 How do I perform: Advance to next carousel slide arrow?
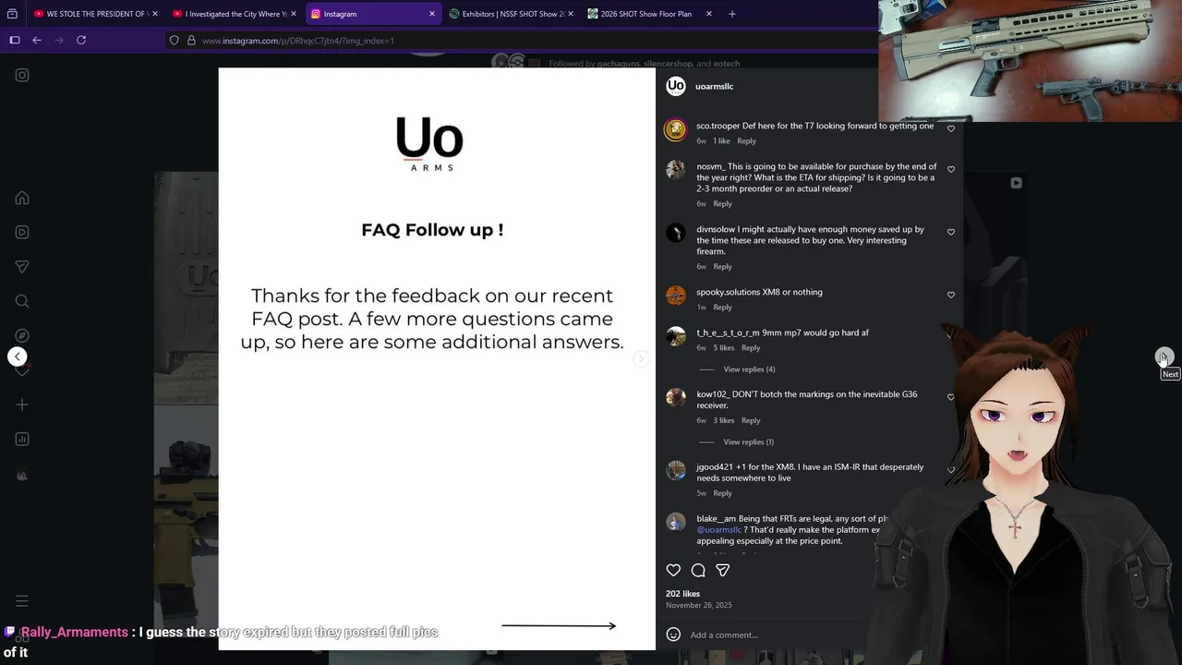pyautogui.click(x=640, y=358)
